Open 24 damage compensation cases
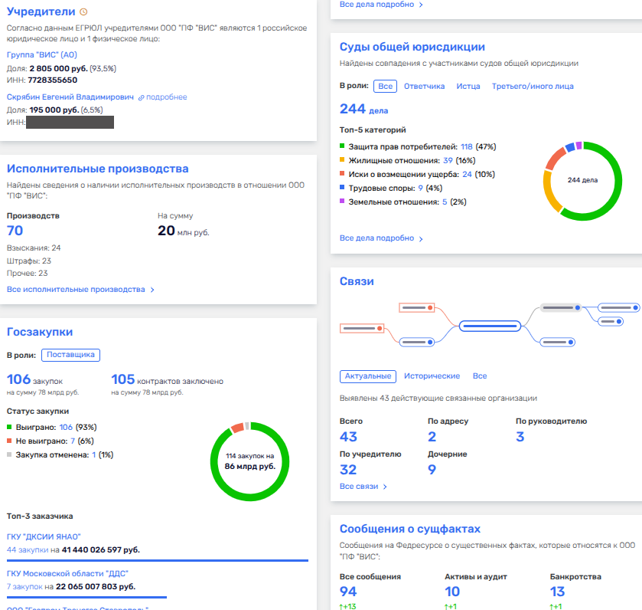The width and height of the screenshot is (642, 610). (x=468, y=175)
